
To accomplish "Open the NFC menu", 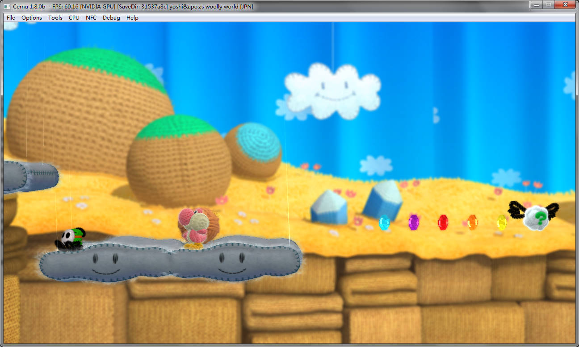I will pyautogui.click(x=91, y=18).
